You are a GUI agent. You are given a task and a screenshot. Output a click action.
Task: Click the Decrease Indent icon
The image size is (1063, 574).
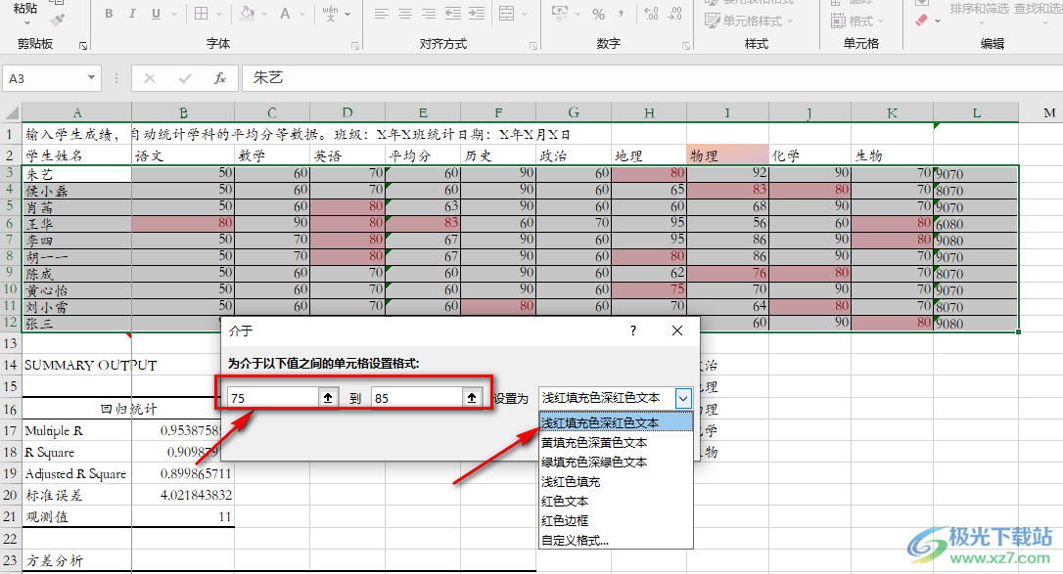pyautogui.click(x=453, y=14)
